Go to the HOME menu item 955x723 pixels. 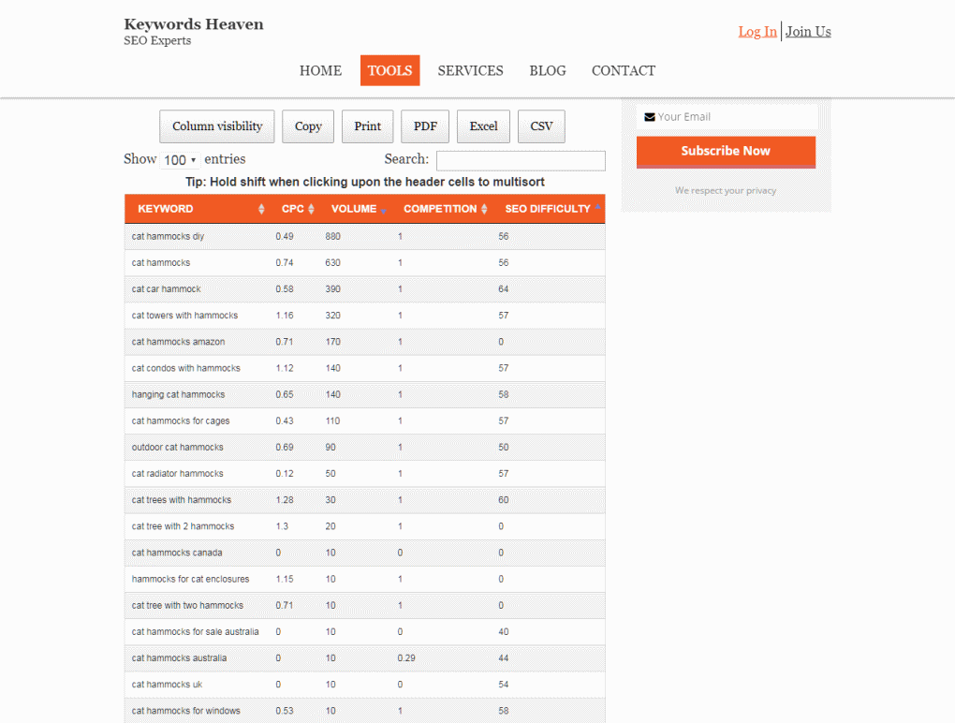[320, 70]
